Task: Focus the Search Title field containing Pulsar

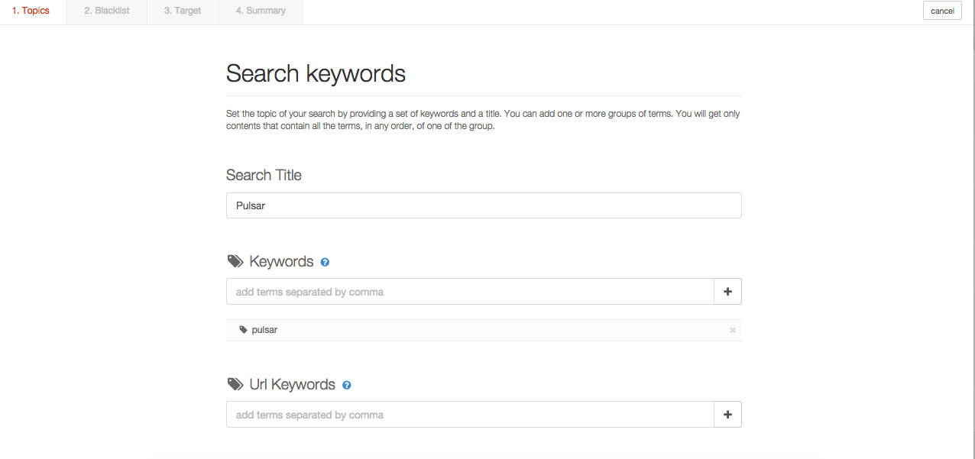Action: (x=483, y=205)
